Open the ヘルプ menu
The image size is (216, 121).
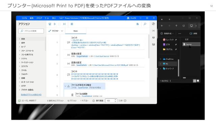(x=61, y=18)
